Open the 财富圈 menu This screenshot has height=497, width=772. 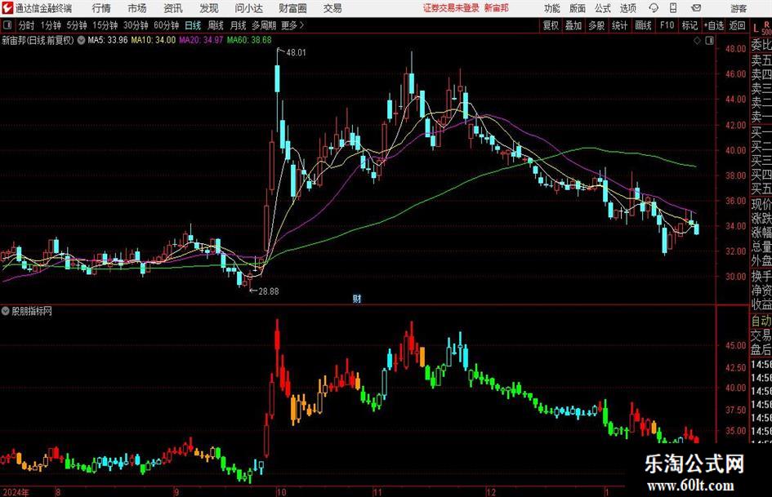click(292, 8)
